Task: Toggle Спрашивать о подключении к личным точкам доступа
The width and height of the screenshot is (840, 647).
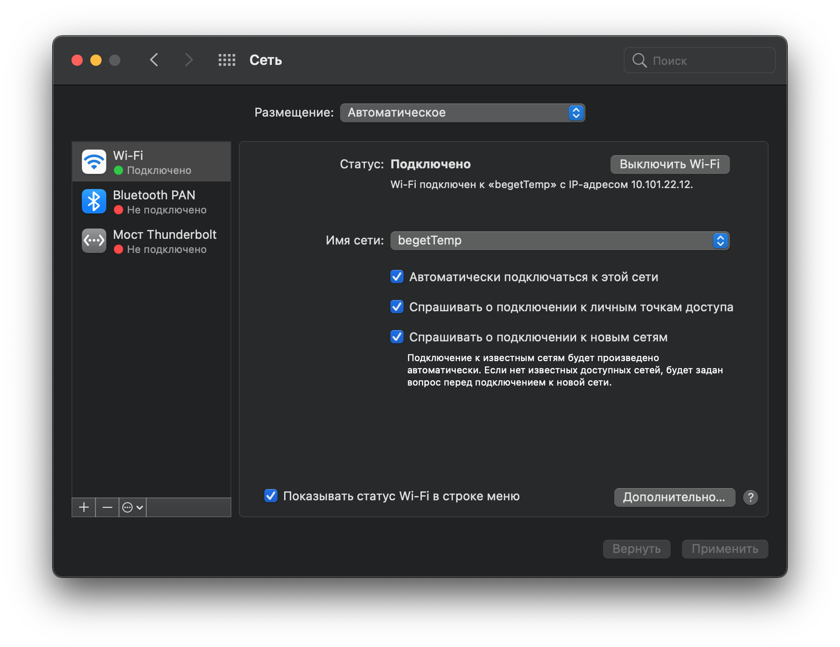Action: pos(397,307)
